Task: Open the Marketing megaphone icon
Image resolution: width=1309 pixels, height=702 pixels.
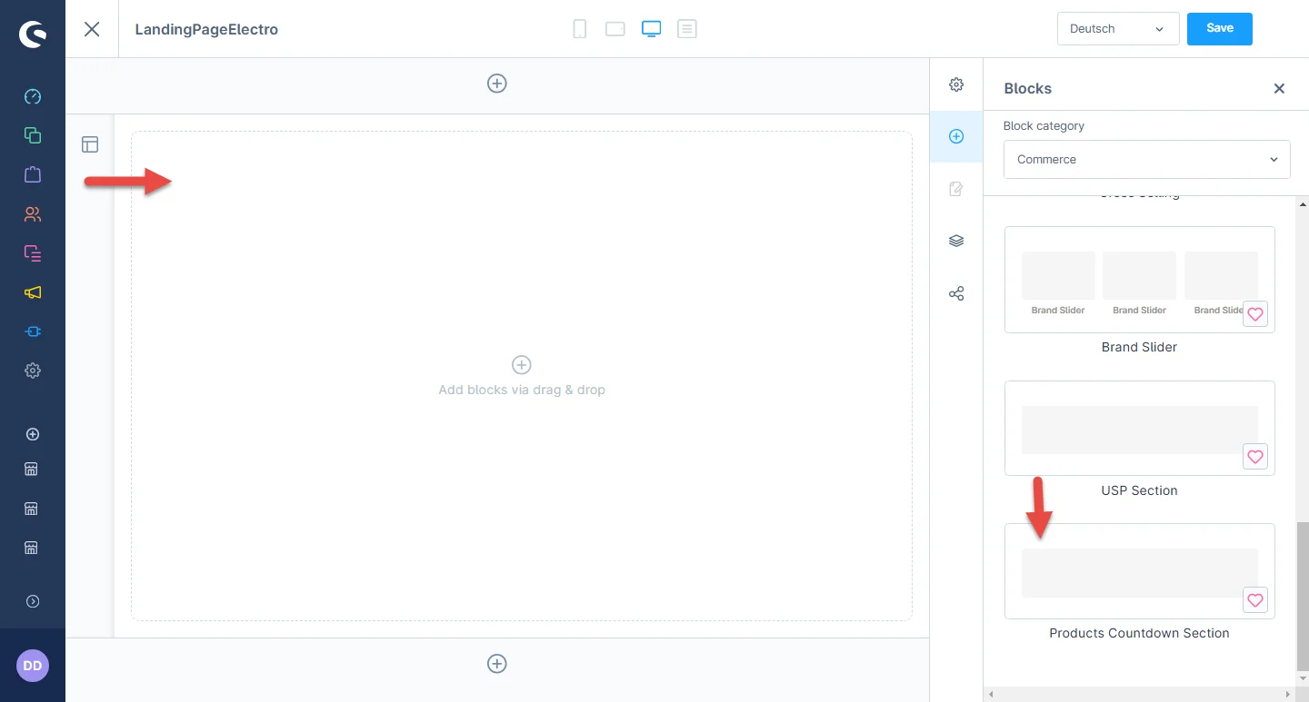Action: (33, 292)
